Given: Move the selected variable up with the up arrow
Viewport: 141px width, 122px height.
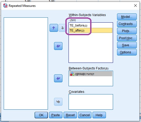Looking at the screenshot, I should point(54,28).
